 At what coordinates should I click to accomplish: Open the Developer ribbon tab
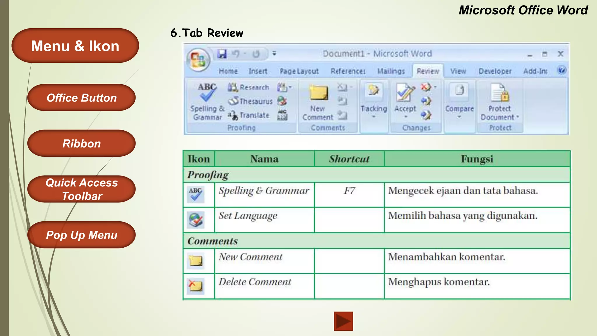coord(495,71)
